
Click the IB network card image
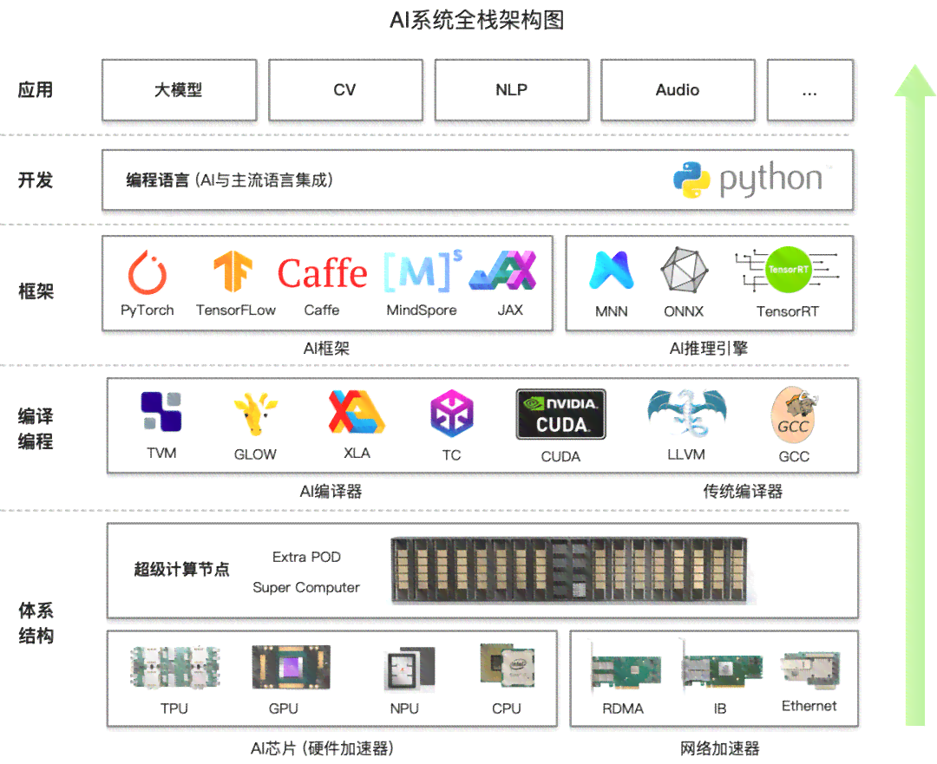pyautogui.click(x=722, y=667)
